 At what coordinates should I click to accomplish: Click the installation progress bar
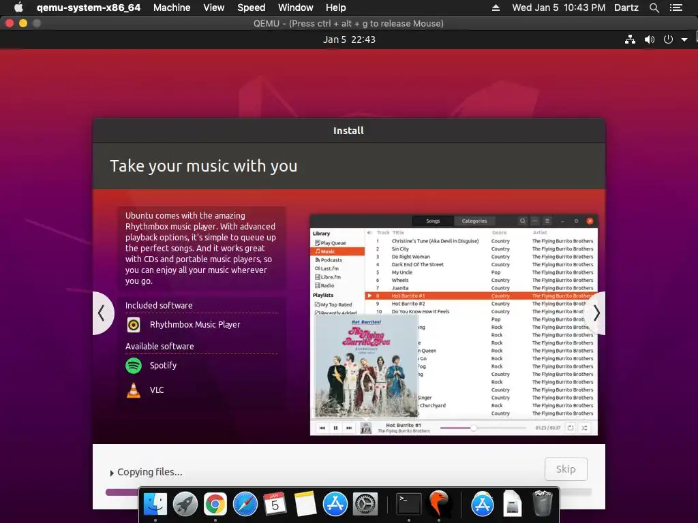(348, 492)
